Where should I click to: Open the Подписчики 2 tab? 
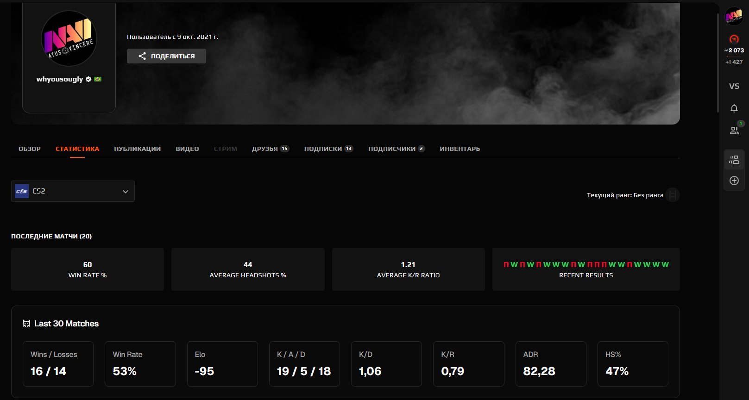pyautogui.click(x=396, y=149)
